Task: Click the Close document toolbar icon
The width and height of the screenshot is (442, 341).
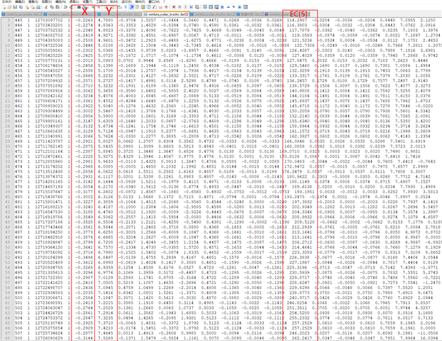Action: click(27, 7)
